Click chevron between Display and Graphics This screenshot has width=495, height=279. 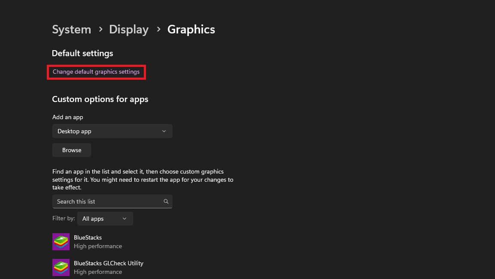pyautogui.click(x=158, y=29)
